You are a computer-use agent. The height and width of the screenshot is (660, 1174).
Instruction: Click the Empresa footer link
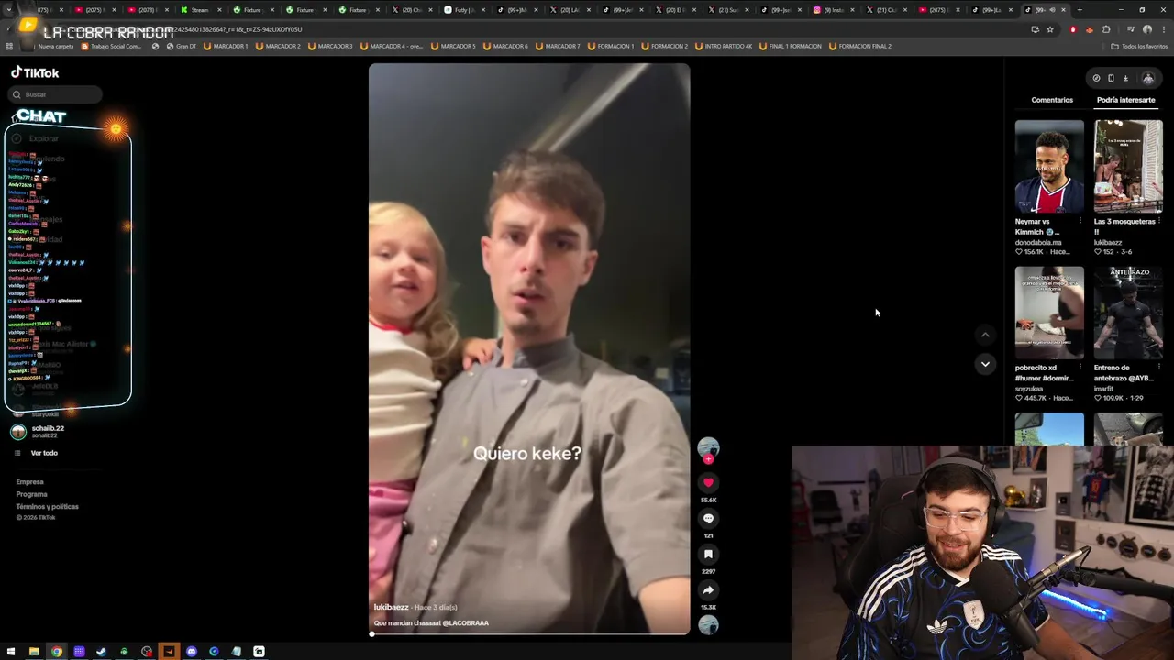pos(29,482)
